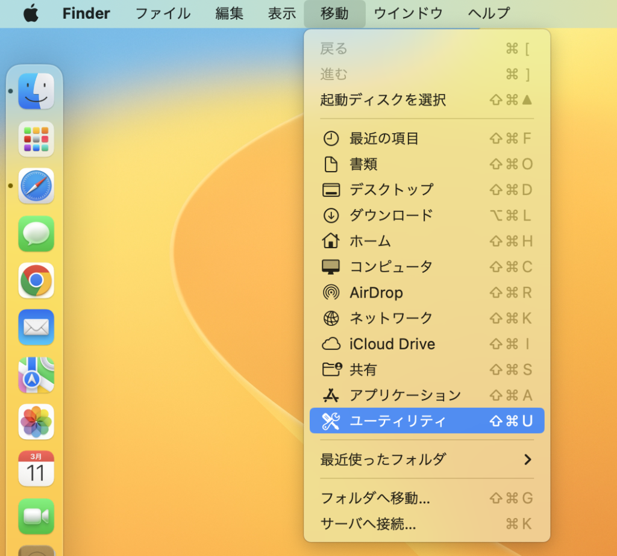This screenshot has height=556, width=617.
Task: Open Calendar showing 3月 11
Action: coord(36,469)
